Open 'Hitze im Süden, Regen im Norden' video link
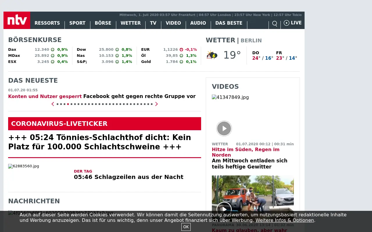 click(246, 152)
